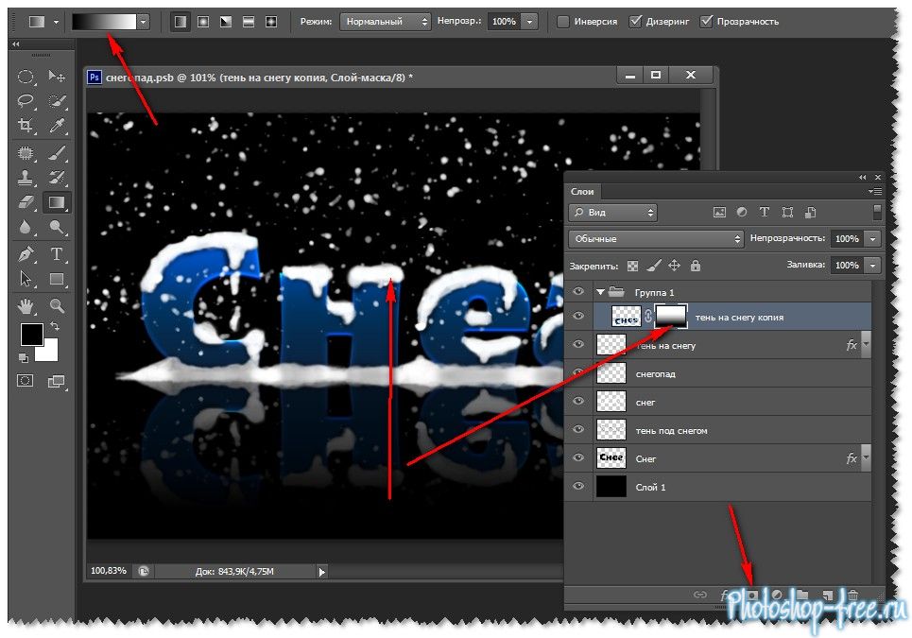Pick the Eyedropper tool

click(57, 125)
